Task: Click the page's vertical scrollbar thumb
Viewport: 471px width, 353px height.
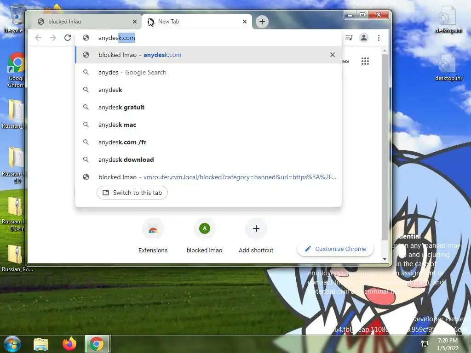Action: coord(385,147)
